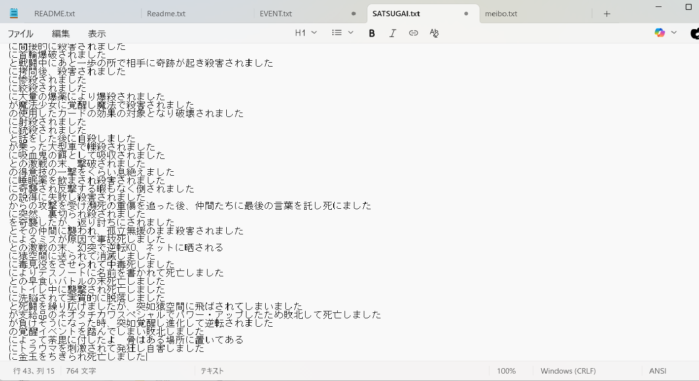Expand the list style dropdown arrow
This screenshot has width=699, height=381.
[x=351, y=33]
